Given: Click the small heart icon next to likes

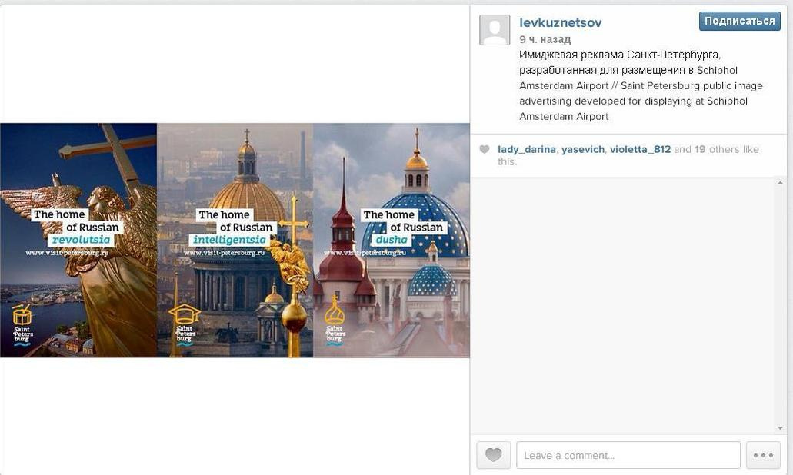Looking at the screenshot, I should point(485,150).
